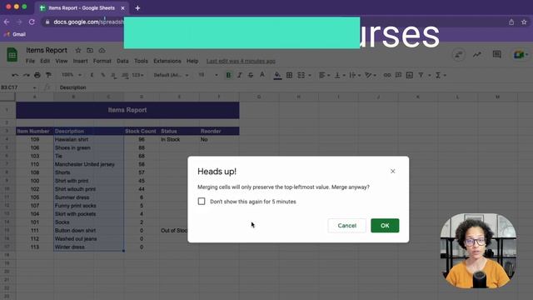The height and width of the screenshot is (300, 533).
Task: Open the text wrapping dropdown
Action: (355, 75)
